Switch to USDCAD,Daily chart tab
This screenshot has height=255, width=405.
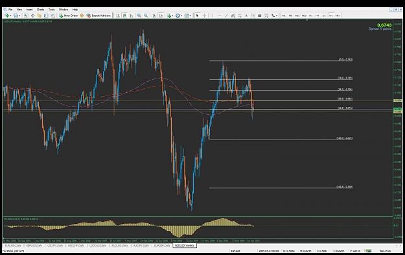98,245
